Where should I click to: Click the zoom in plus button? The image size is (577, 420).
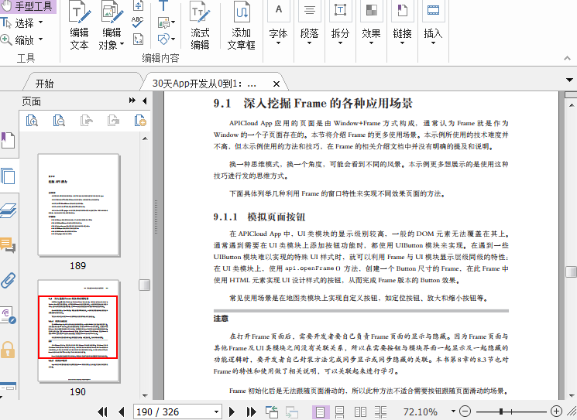pyautogui.click(x=556, y=411)
